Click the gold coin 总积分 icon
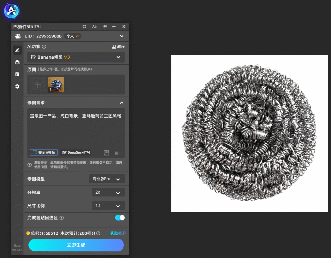 tap(28, 233)
